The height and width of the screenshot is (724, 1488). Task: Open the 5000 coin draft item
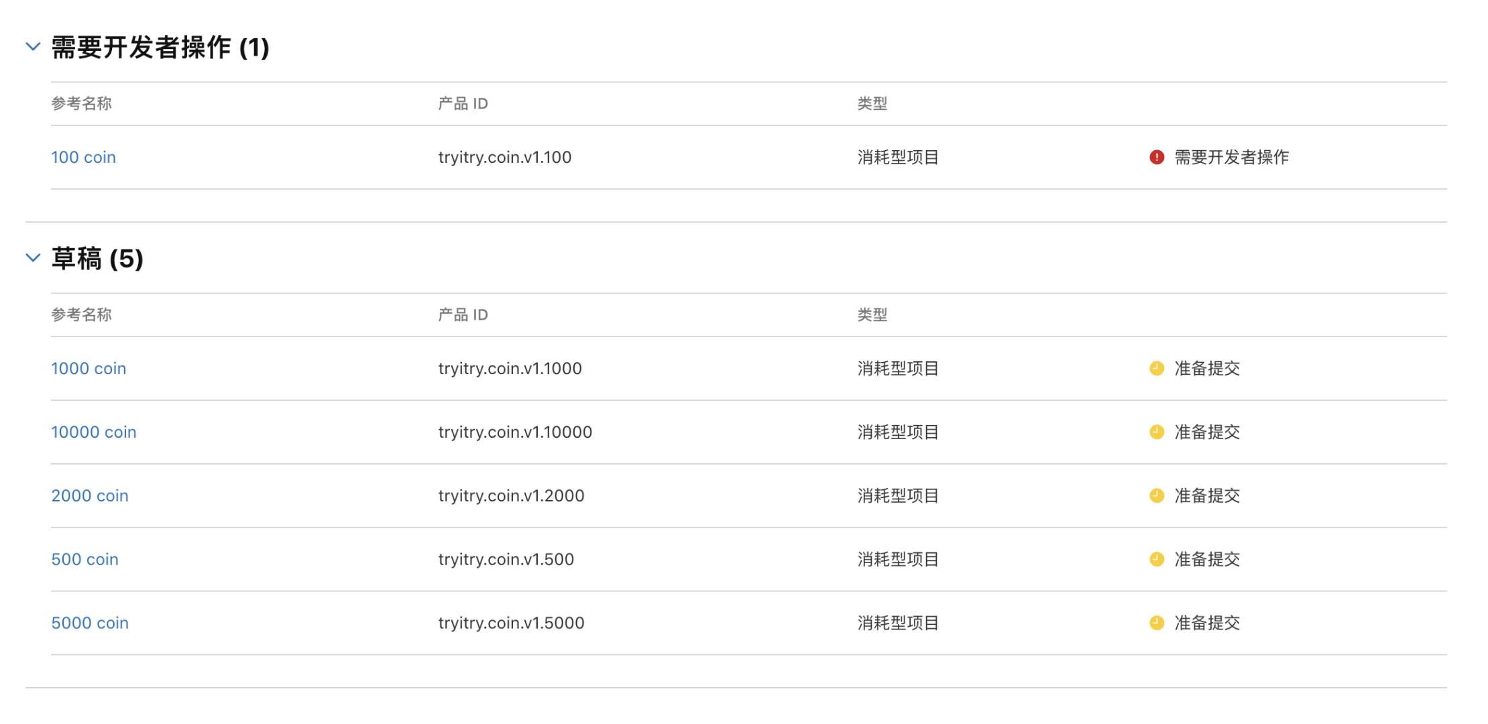pyautogui.click(x=90, y=623)
